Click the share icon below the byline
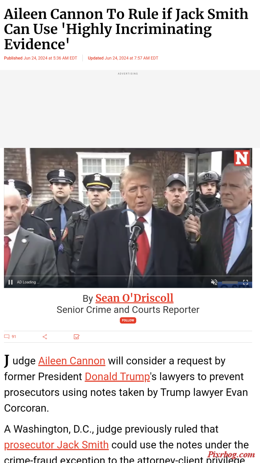Screen dimensions: 260x463 point(45,337)
